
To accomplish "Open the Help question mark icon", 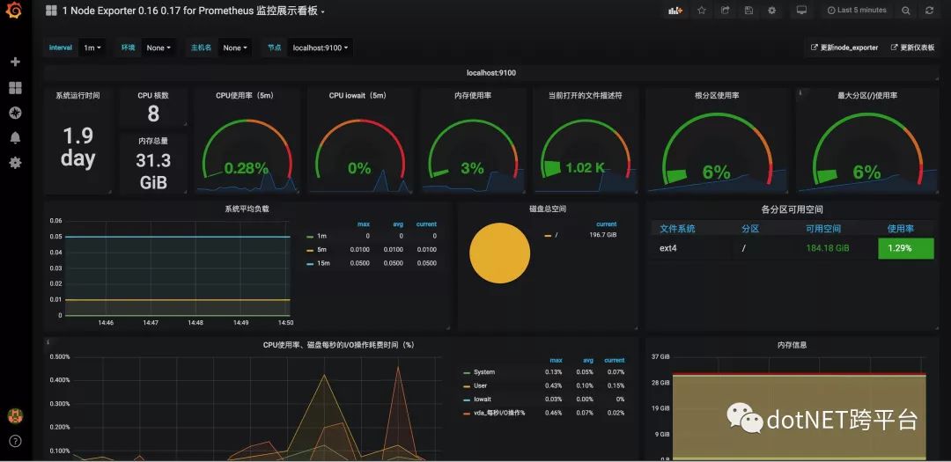I will pyautogui.click(x=15, y=441).
